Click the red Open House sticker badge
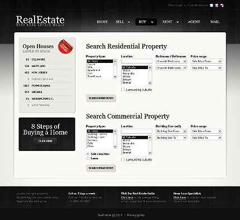The width and height of the screenshot is (240, 220). click(65, 47)
